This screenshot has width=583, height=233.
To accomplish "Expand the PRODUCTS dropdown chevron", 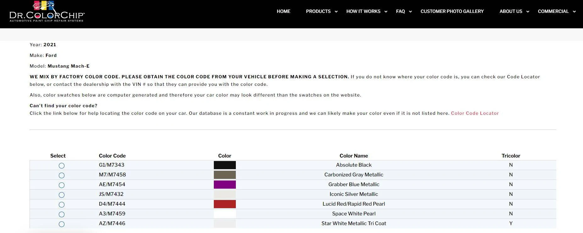I will click(x=336, y=12).
